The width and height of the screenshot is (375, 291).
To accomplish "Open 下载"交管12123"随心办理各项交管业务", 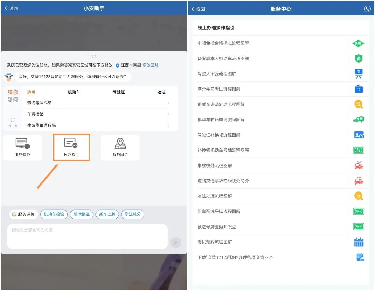I will (281, 257).
